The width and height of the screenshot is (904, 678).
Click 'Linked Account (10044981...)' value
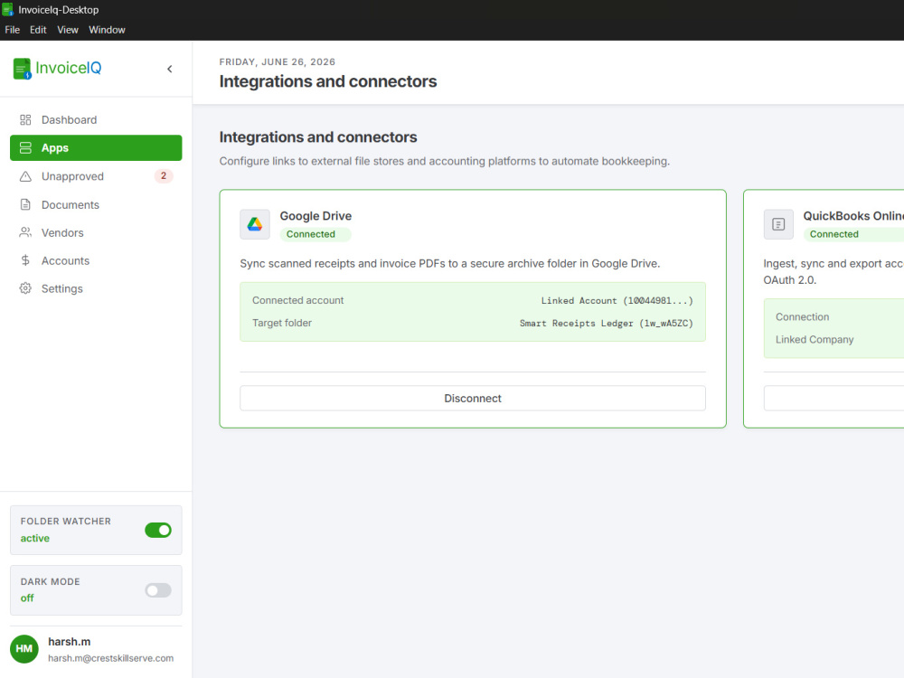click(x=617, y=301)
